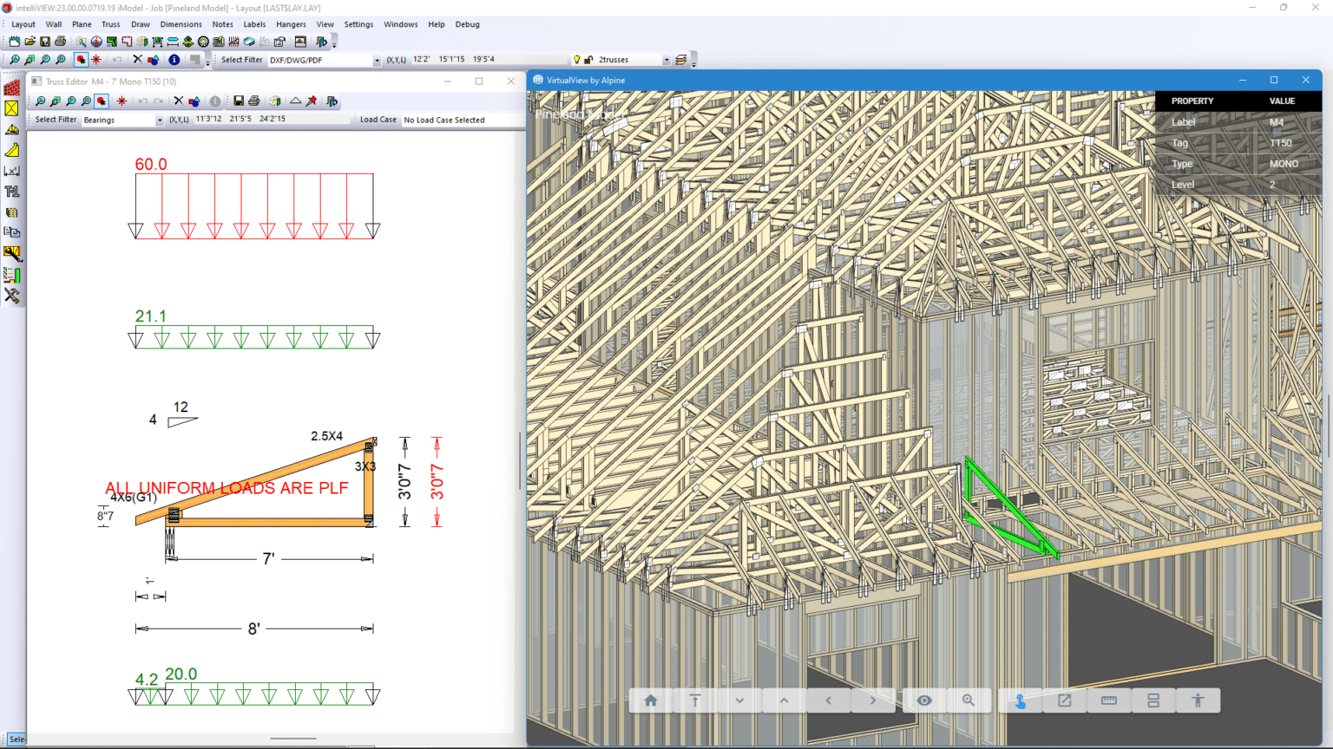Click the red asterisk icon in Truss Editor
Image resolution: width=1333 pixels, height=749 pixels.
[x=121, y=101]
